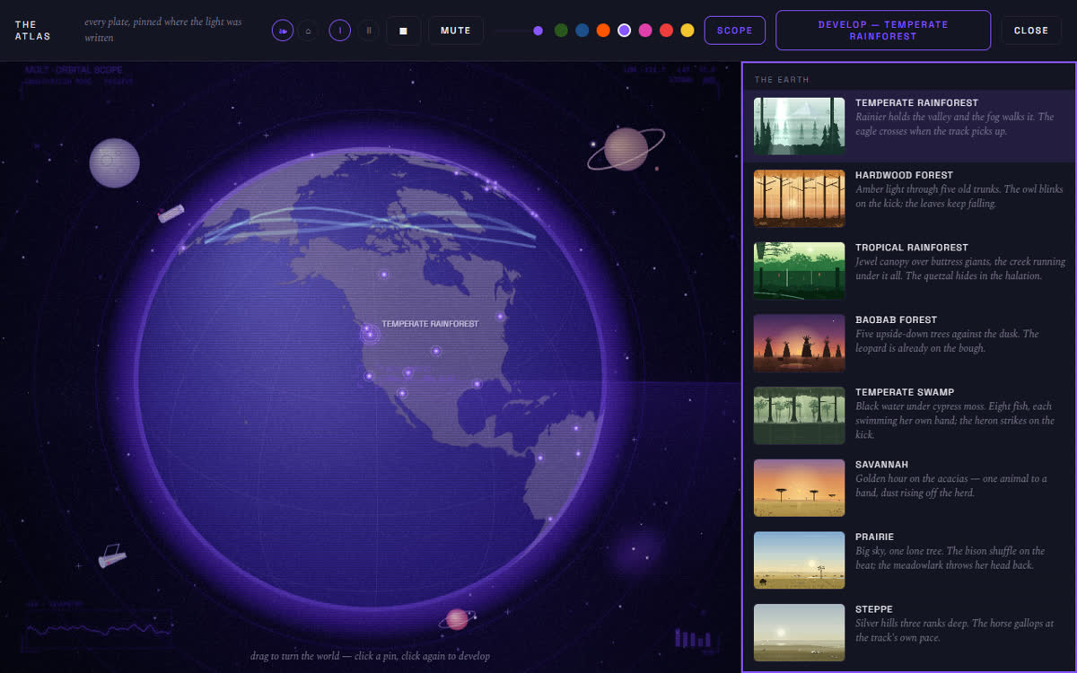Click the square stop button
This screenshot has height=673, width=1077.
404,31
